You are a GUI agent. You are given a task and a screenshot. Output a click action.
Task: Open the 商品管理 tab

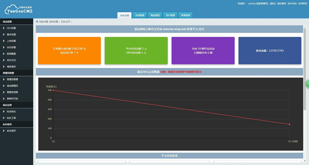pyautogui.click(x=155, y=15)
